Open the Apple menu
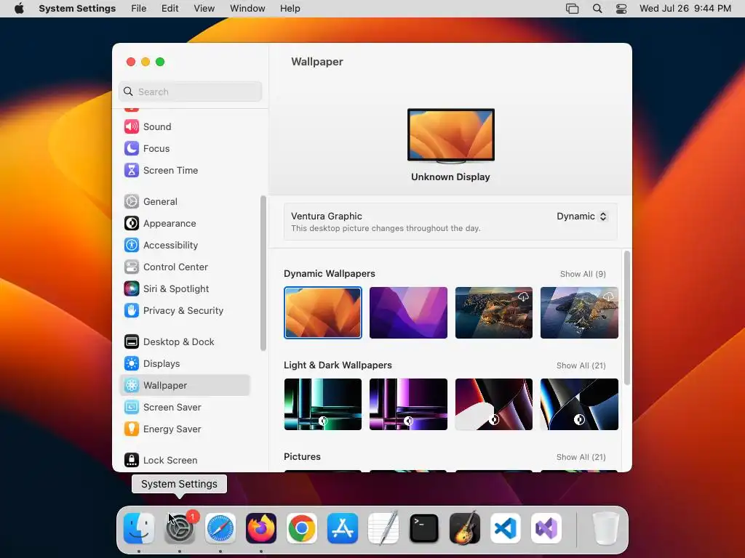Viewport: 745px width, 558px height. 19,9
